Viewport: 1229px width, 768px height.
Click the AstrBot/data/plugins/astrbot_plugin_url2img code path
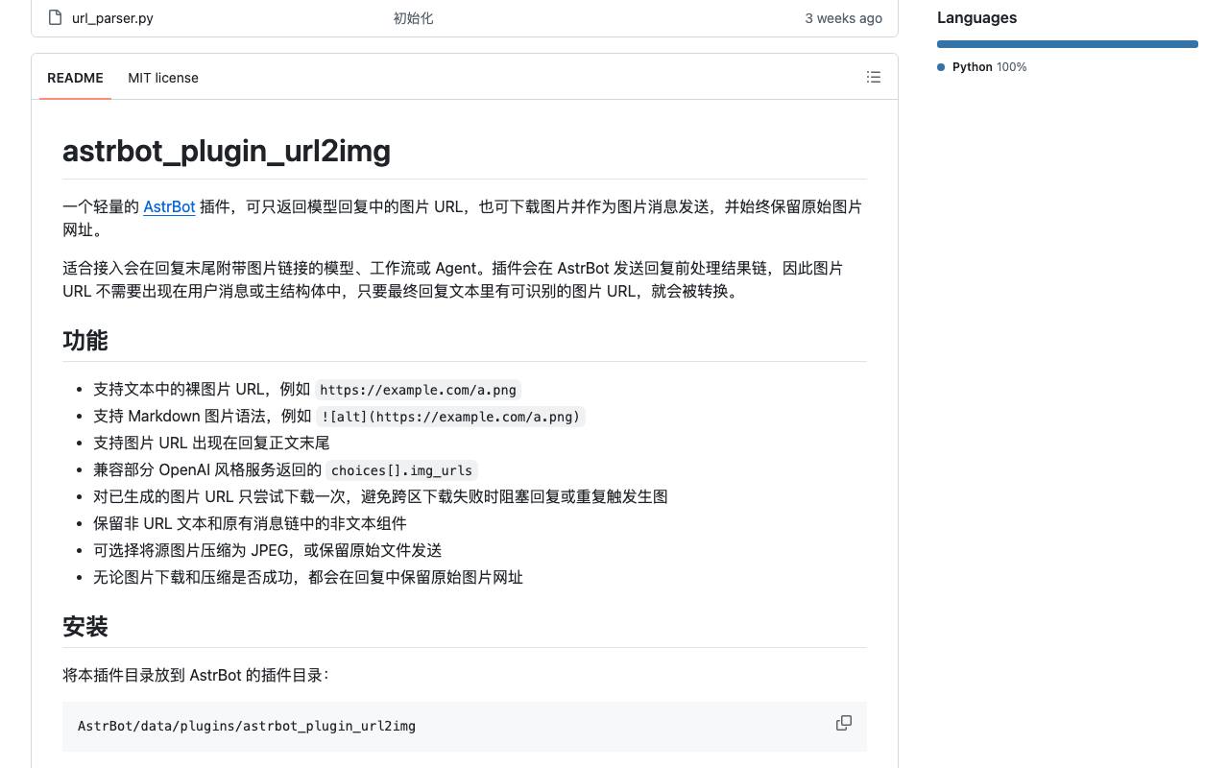(247, 726)
